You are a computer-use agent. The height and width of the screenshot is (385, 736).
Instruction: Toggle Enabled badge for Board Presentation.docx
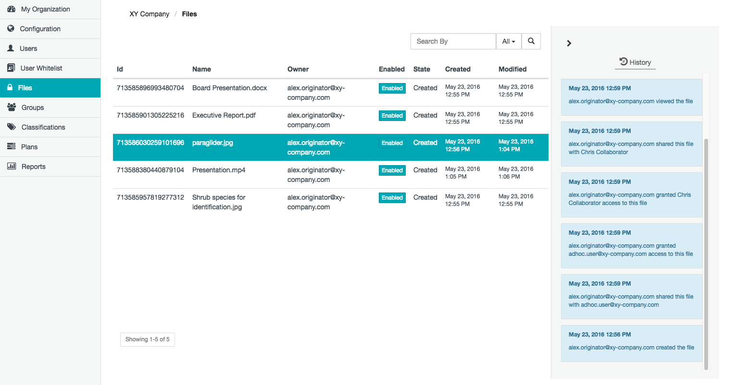click(x=392, y=88)
